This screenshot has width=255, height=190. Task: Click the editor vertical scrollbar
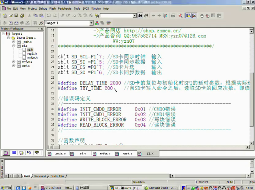tap(252, 100)
